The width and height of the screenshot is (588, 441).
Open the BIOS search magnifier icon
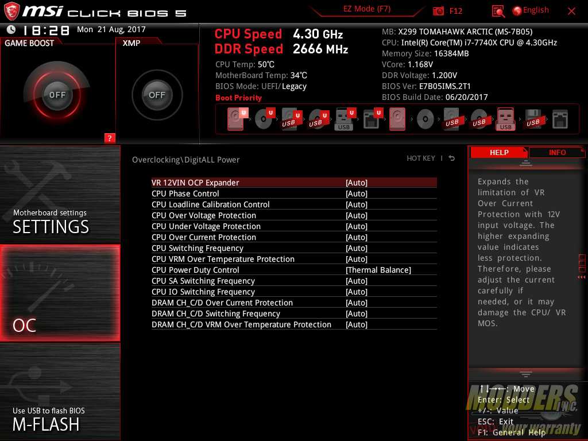point(498,11)
